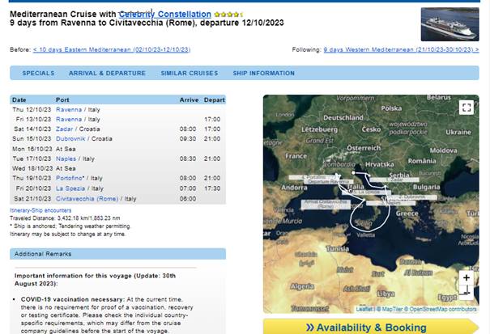
Task: Open the La Spezia port link
Action: click(x=70, y=188)
